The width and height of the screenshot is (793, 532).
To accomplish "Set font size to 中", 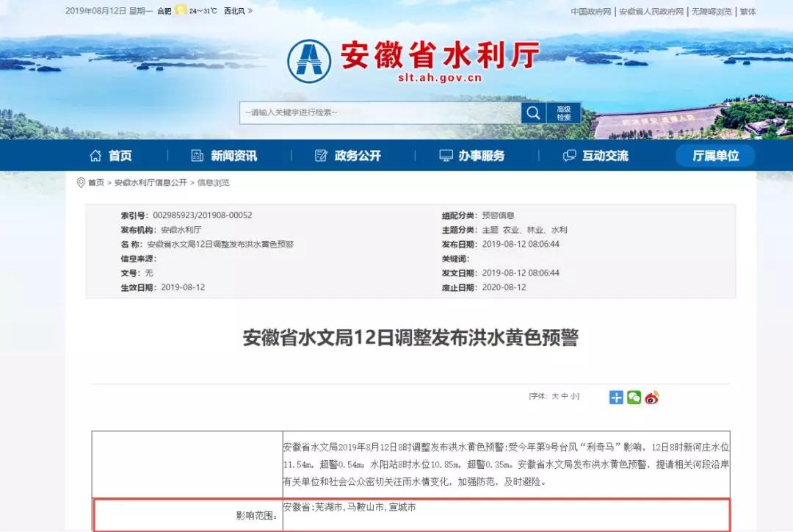I will tap(565, 396).
